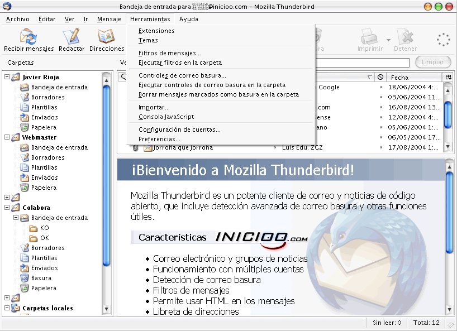
Task: Toggle junk status dot for the 06/05/2004 message
Action: [380, 137]
